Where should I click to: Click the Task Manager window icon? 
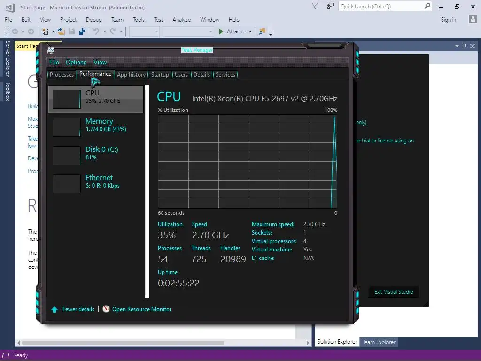pyautogui.click(x=51, y=50)
